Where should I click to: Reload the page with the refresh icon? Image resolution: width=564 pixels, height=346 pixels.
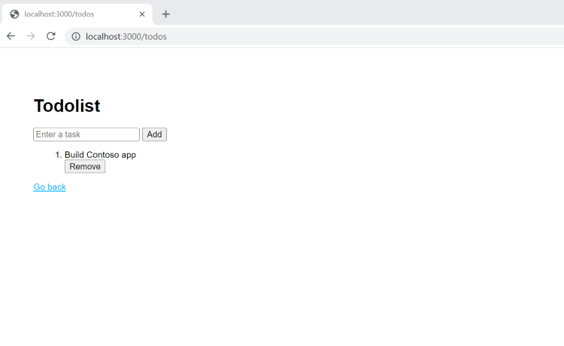click(50, 36)
